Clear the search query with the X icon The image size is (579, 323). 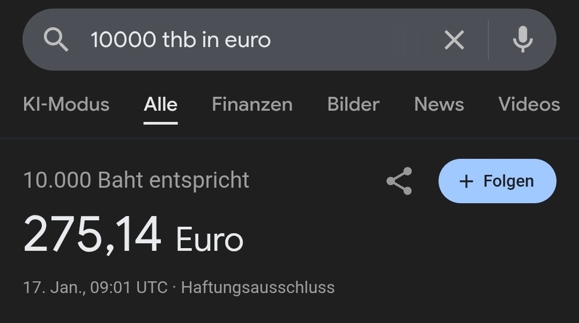[x=454, y=40]
